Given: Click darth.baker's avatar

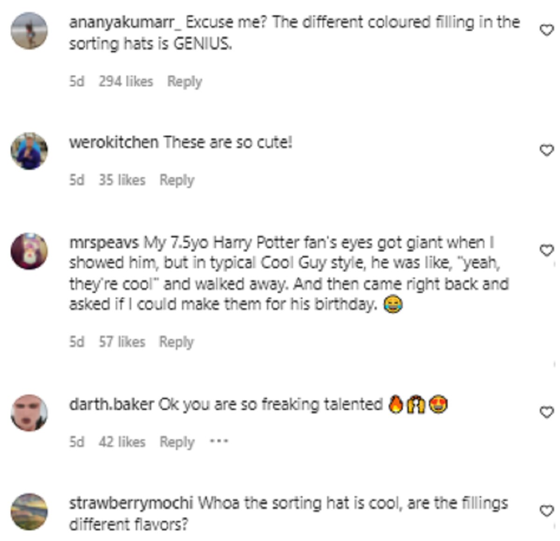Looking at the screenshot, I should coord(29,413).
